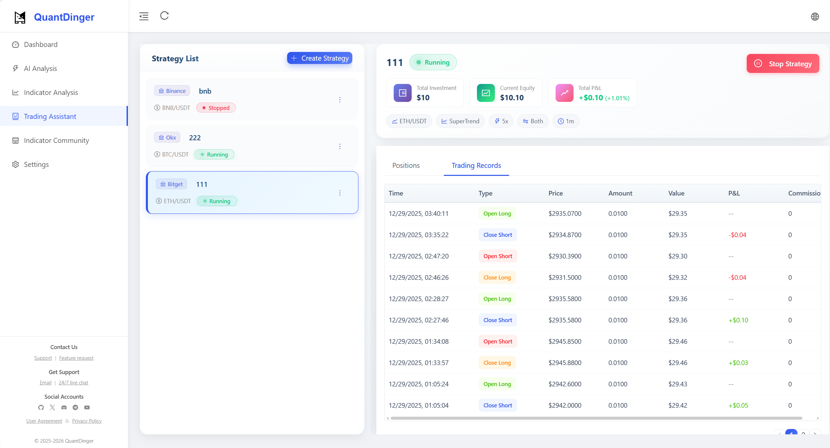Open YouTube social account icon
Viewport: 830px width, 448px height.
[87, 407]
